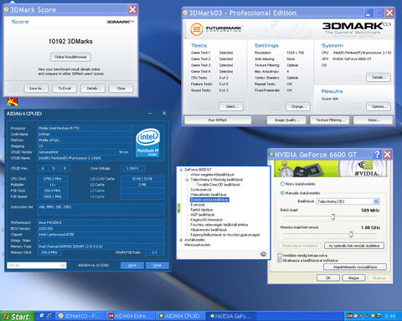
Task: Click the optimal frequencies detection button
Action: pyautogui.click(x=354, y=246)
